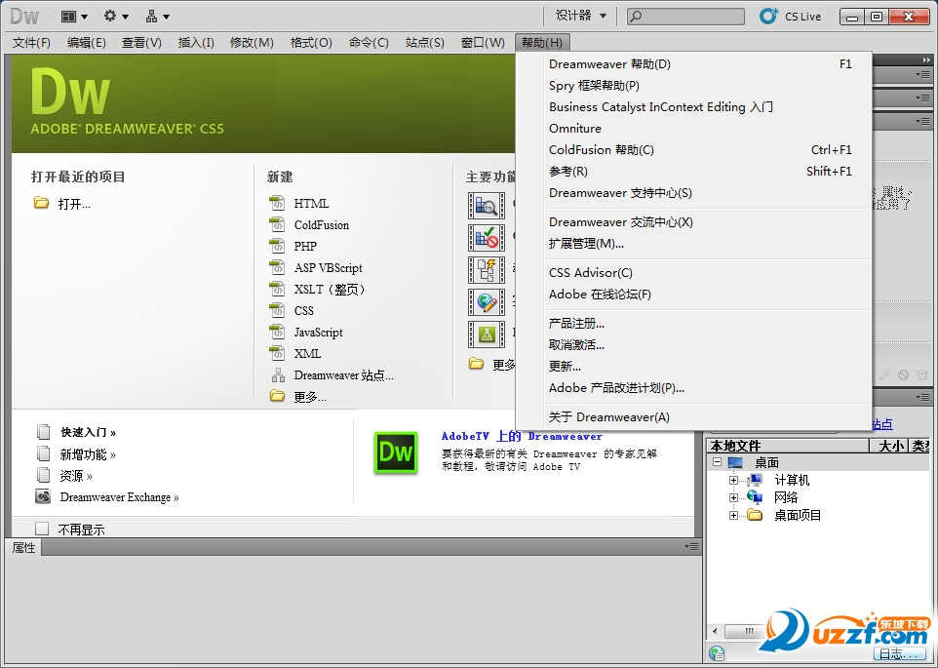
Task: Click the ASP VBScript document icon
Action: click(277, 267)
